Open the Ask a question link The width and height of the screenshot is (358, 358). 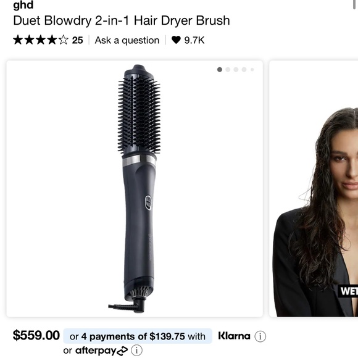[x=127, y=40]
